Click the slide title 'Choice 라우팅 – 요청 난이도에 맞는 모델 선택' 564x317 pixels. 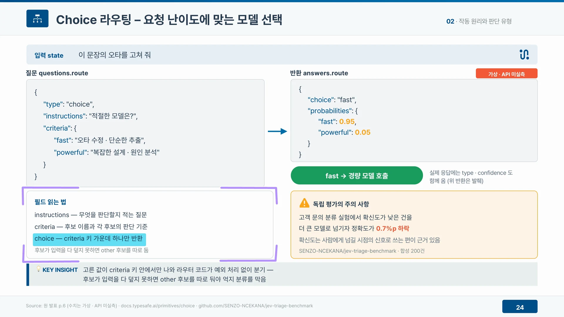169,20
